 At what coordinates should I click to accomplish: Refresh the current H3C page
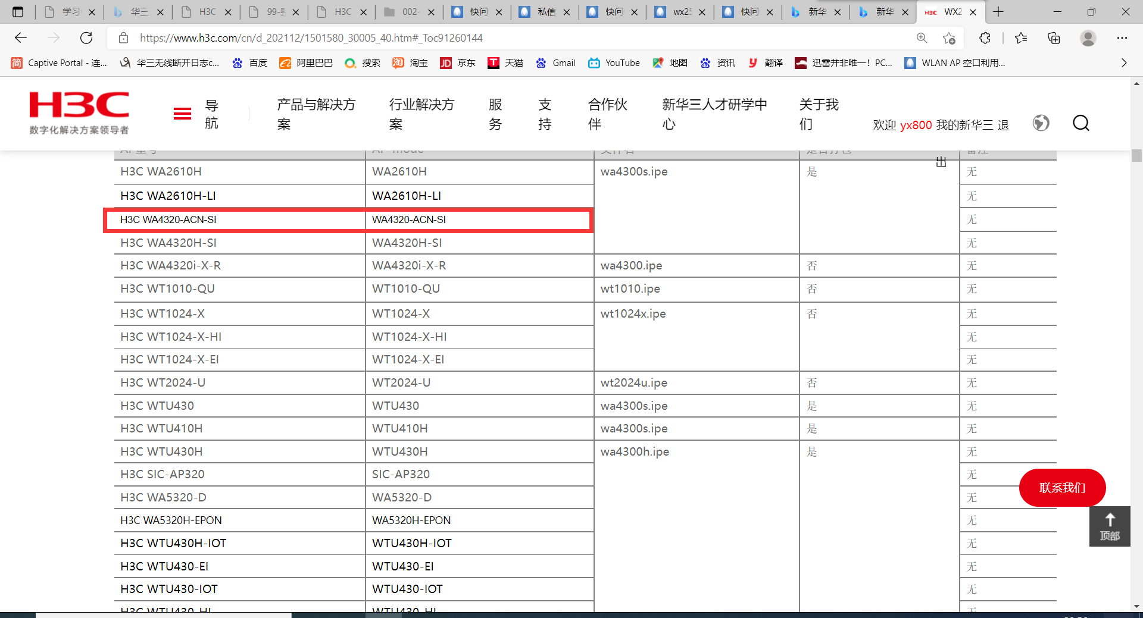click(x=86, y=38)
